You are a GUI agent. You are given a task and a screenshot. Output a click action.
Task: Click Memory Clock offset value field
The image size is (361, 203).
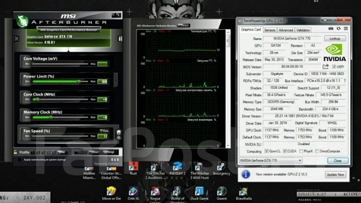103,118
